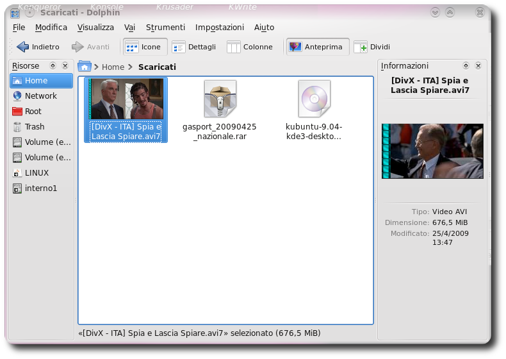
Task: Close the Informazioni panel
Action: pos(478,66)
